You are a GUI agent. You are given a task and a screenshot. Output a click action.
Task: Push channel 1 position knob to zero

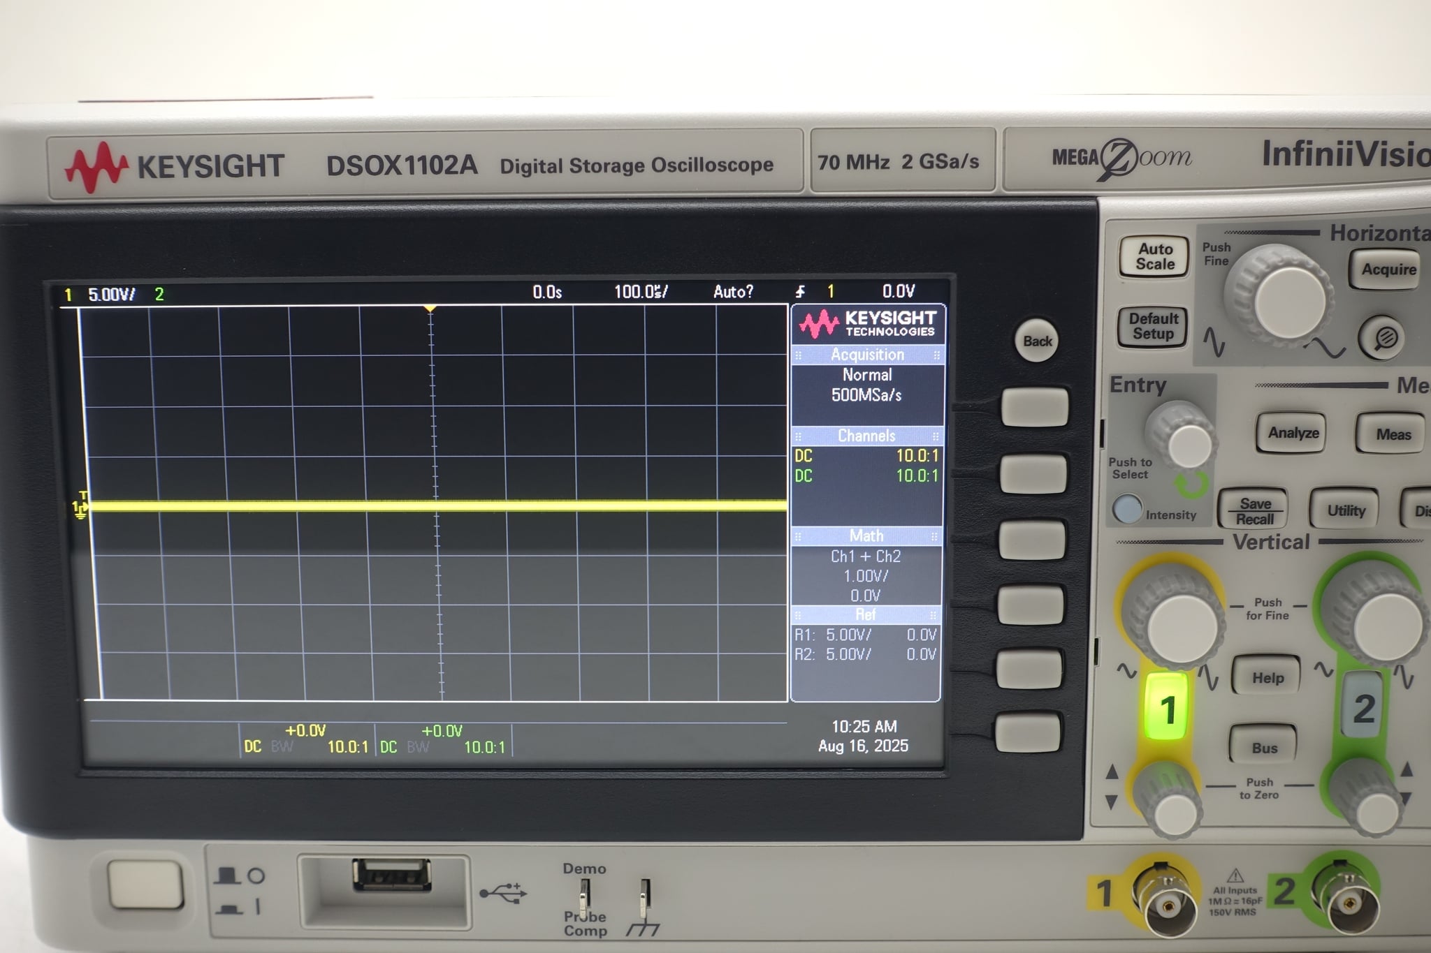pos(1169,801)
